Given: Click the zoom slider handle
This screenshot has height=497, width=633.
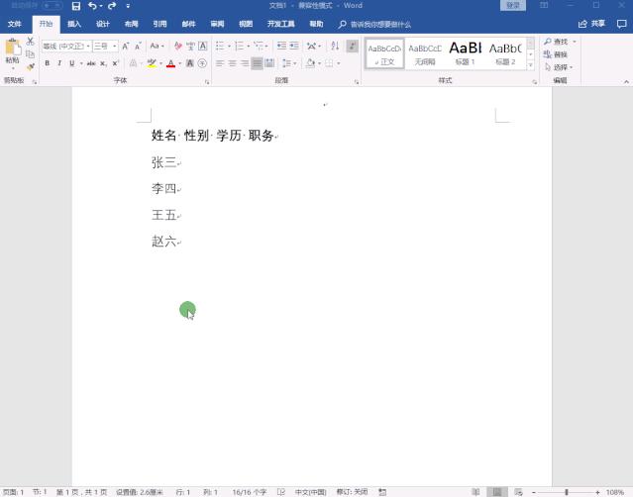Looking at the screenshot, I should 567,492.
